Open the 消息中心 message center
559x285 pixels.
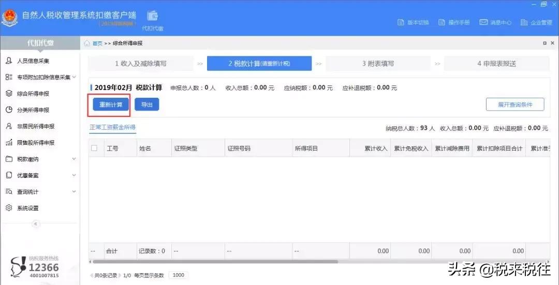495,22
